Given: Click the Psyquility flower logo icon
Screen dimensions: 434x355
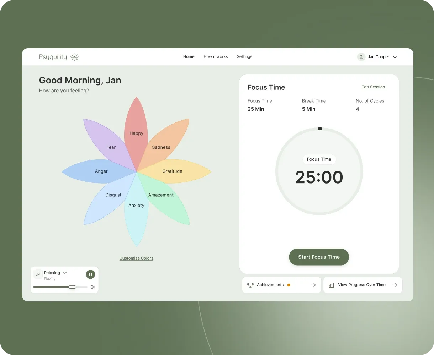Looking at the screenshot, I should click(74, 57).
